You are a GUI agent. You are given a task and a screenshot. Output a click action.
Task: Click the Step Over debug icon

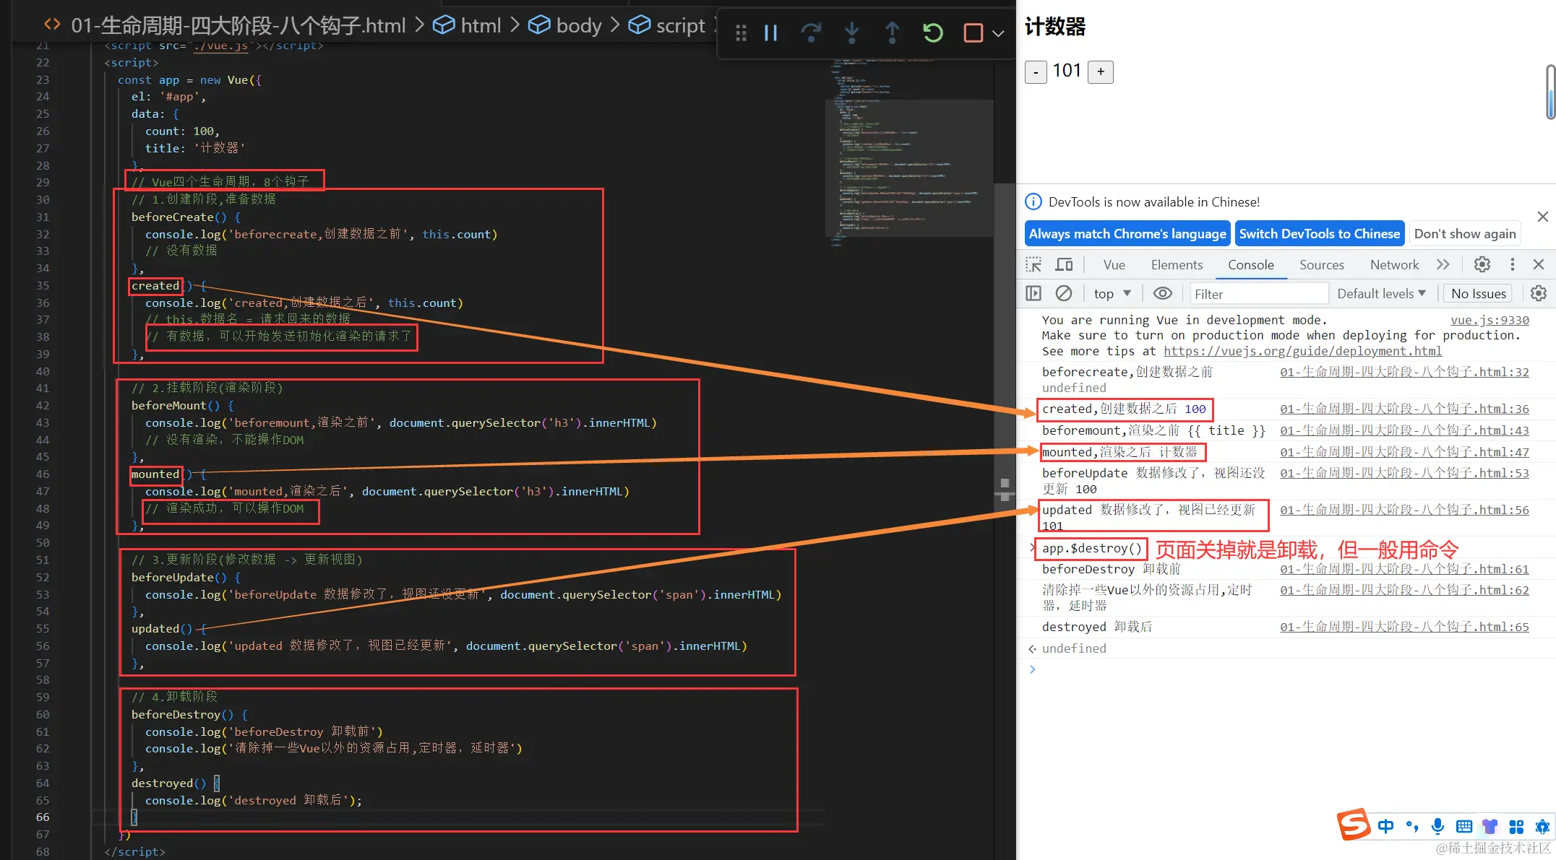click(811, 32)
